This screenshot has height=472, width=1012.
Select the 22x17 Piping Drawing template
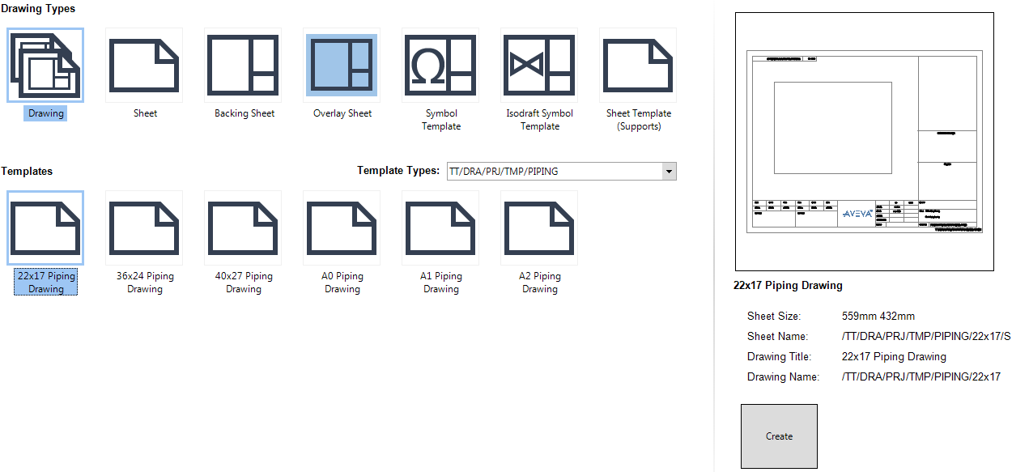pyautogui.click(x=45, y=227)
